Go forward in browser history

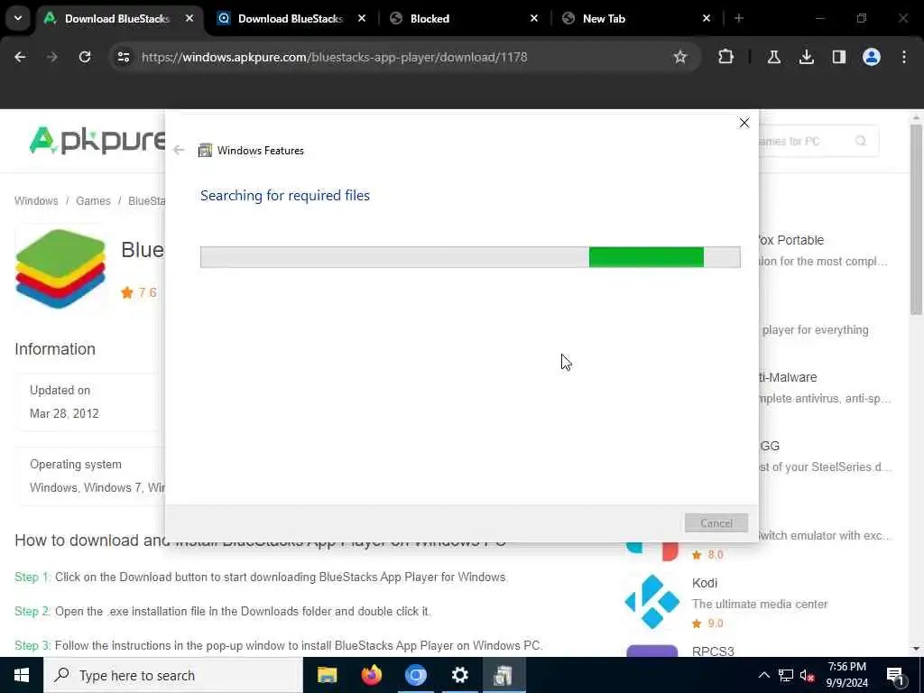[51, 57]
